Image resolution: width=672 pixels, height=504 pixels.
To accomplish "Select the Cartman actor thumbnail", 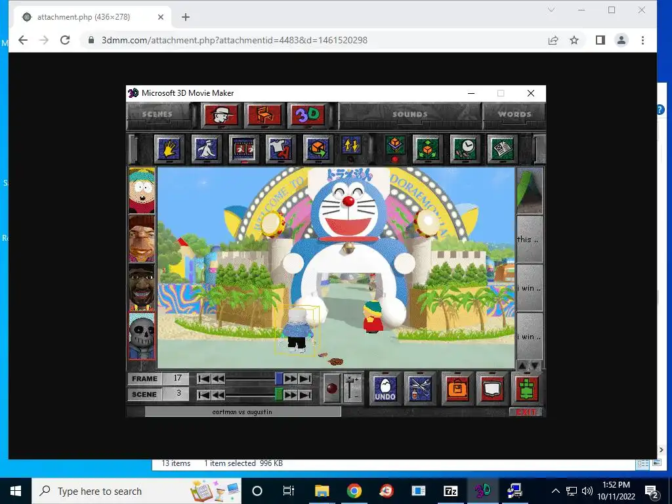I will tap(142, 190).
